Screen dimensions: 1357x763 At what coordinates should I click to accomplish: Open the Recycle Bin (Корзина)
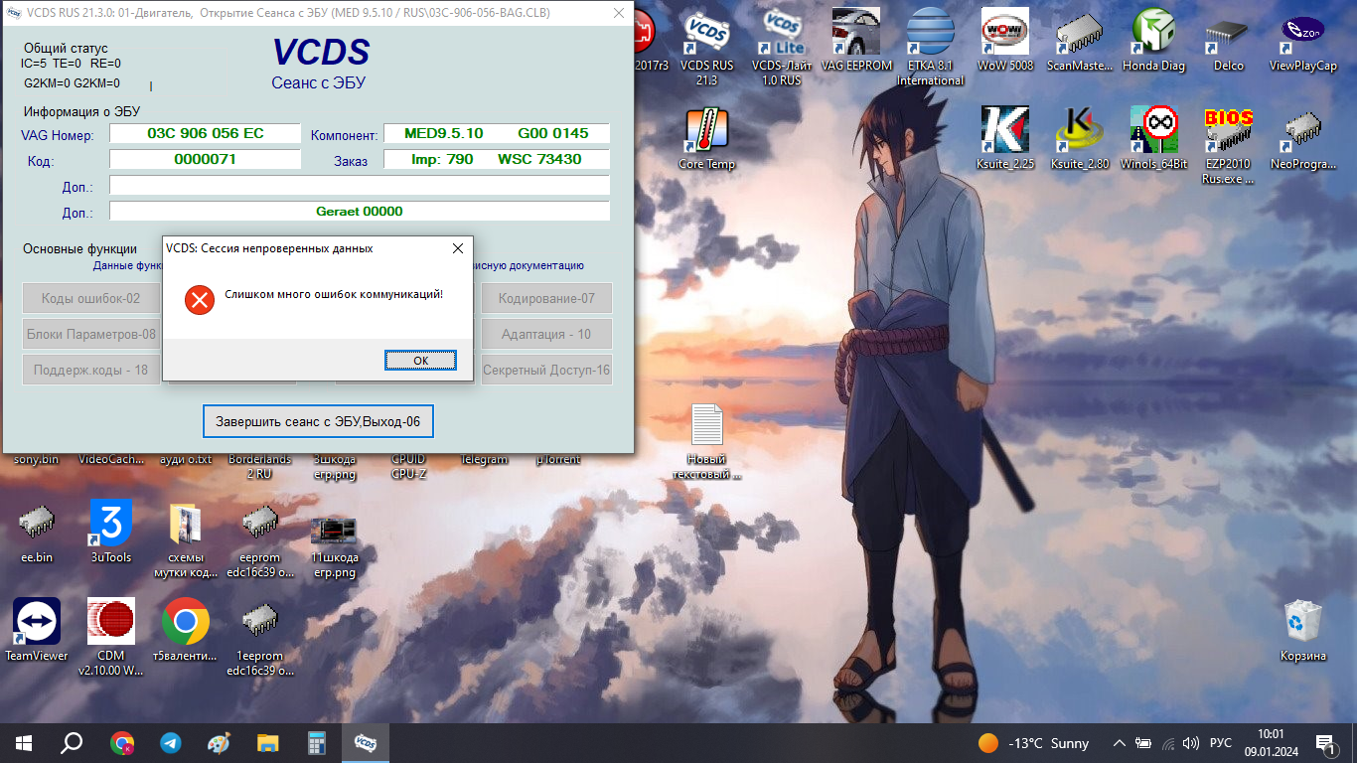click(x=1302, y=623)
